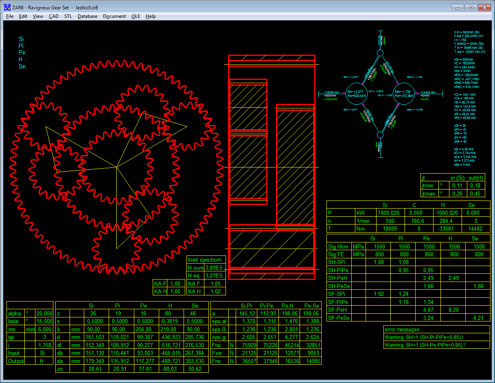Click the alpha value 20,000 cell
The height and width of the screenshot is (383, 495).
[x=44, y=313]
